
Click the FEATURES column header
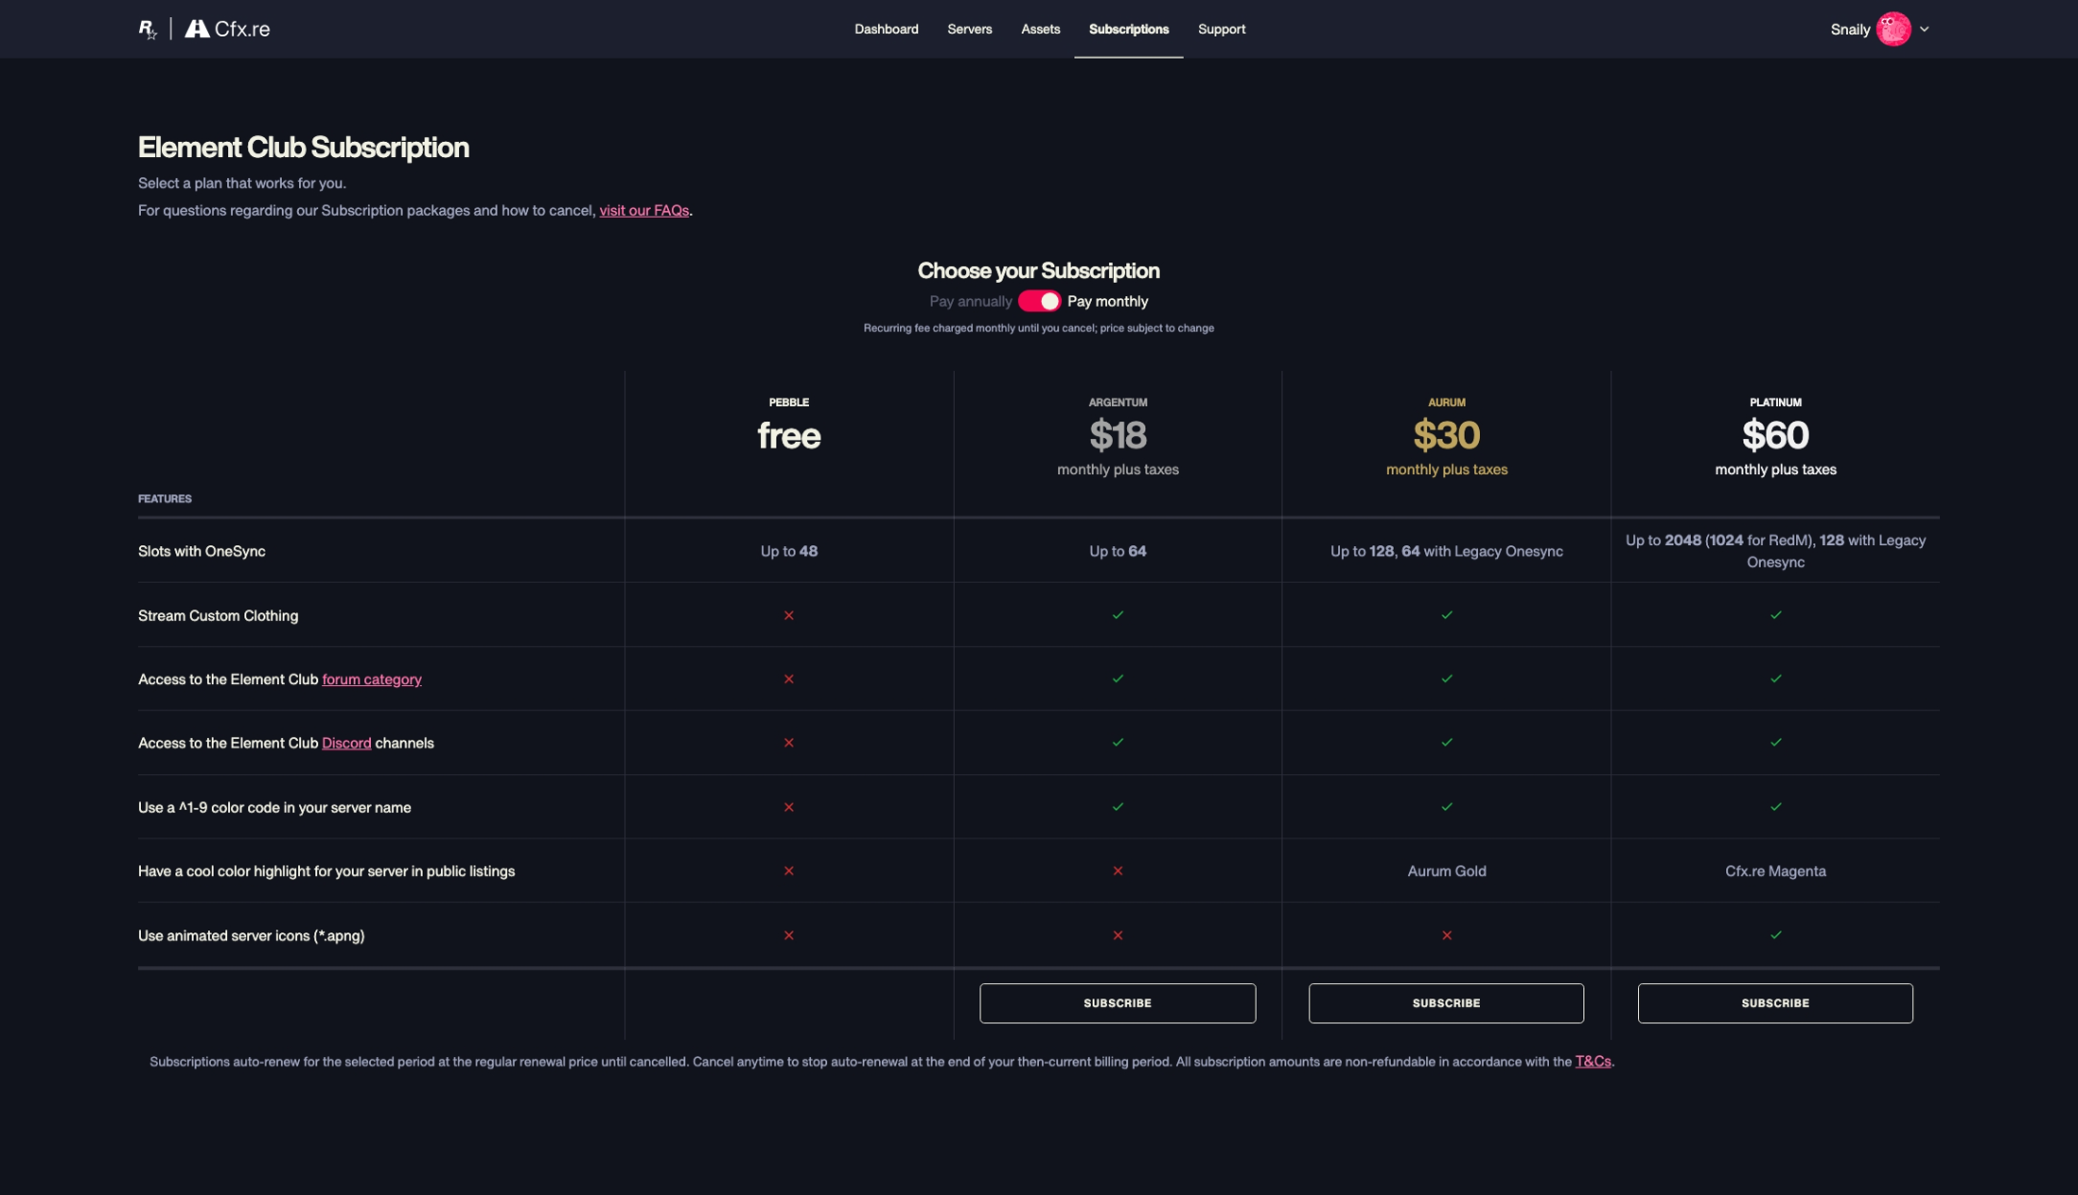pos(165,498)
